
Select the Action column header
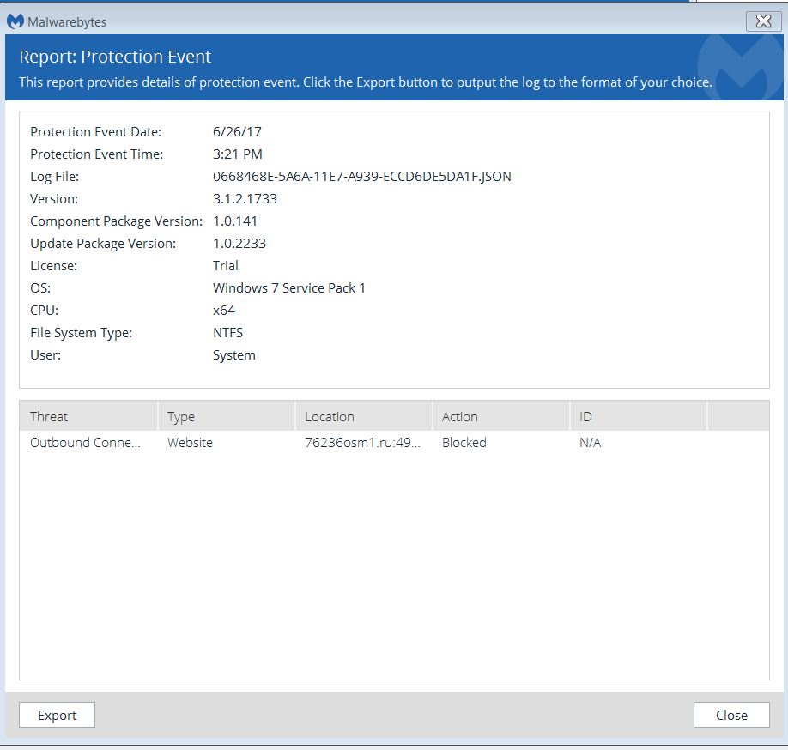459,416
